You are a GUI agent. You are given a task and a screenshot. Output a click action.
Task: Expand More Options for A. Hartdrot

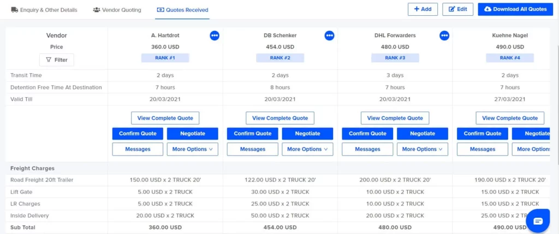click(x=193, y=149)
